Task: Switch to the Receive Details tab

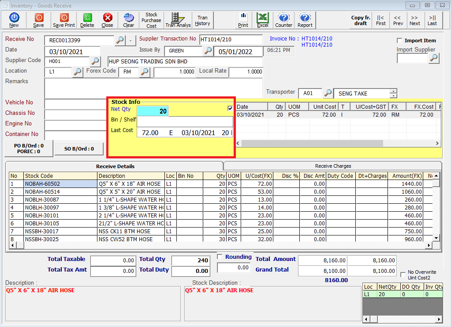Action: [115, 166]
